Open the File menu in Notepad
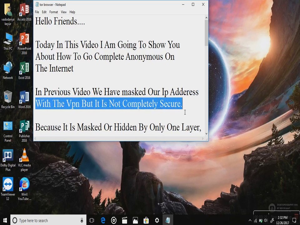This screenshot has height=225, width=300. click(37, 12)
